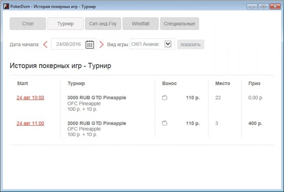Click the История покерных игр - Турнир heading
284x192 pixels.
pyautogui.click(x=60, y=66)
